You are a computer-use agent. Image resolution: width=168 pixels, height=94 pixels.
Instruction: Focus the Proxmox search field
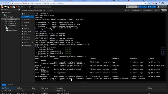pyautogui.click(x=43, y=7)
